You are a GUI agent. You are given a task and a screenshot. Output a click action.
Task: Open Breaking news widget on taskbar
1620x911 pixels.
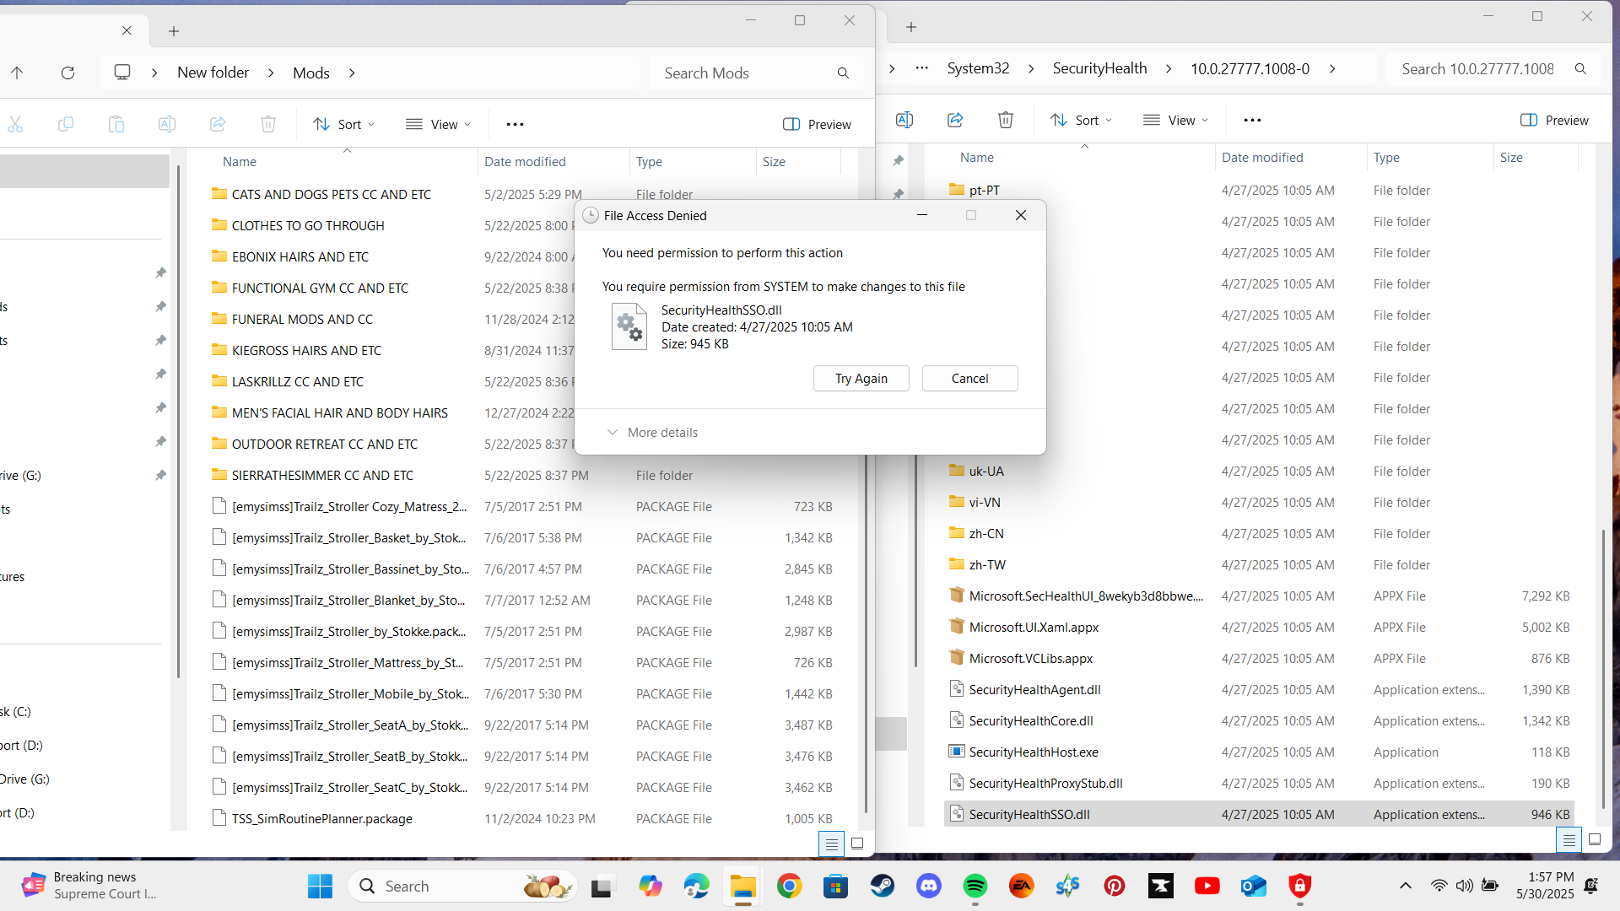[89, 886]
